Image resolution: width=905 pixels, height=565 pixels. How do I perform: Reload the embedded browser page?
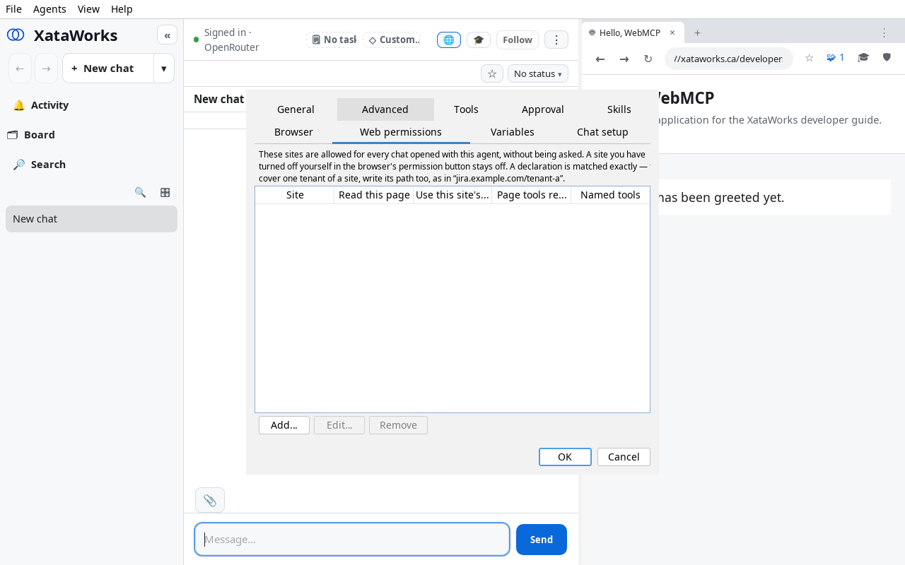click(x=648, y=59)
